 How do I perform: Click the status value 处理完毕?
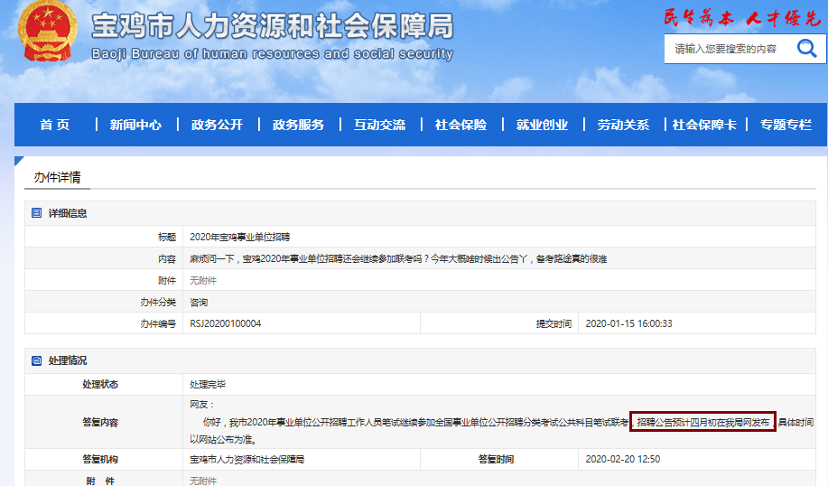click(x=208, y=384)
